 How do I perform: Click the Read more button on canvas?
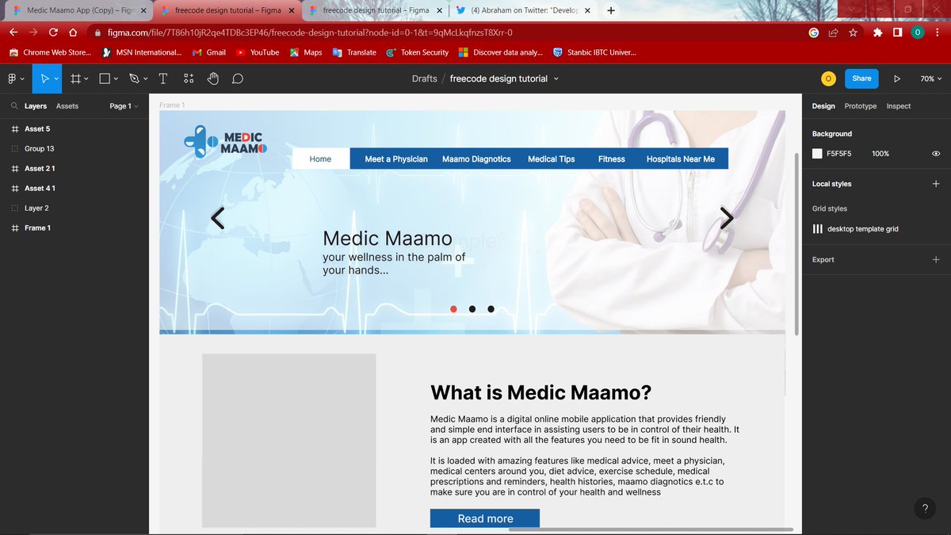click(x=485, y=518)
